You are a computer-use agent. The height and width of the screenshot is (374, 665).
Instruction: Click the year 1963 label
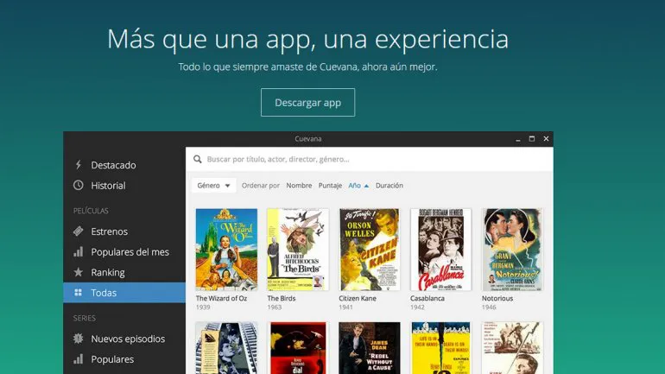(x=275, y=307)
